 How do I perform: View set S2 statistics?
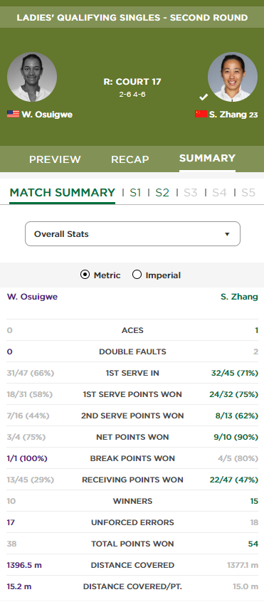[162, 193]
